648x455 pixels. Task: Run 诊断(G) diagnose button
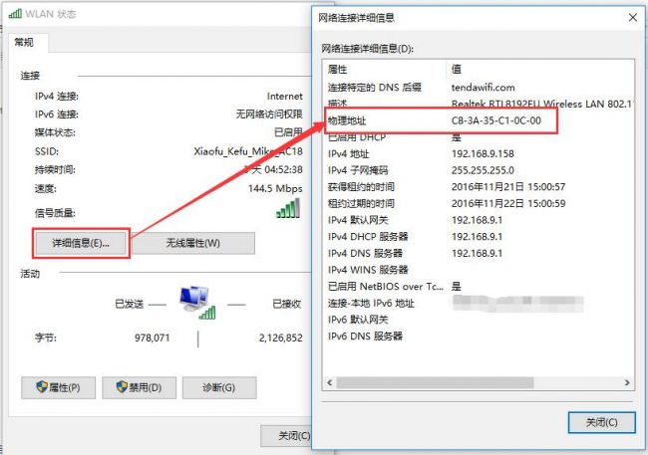pyautogui.click(x=219, y=387)
